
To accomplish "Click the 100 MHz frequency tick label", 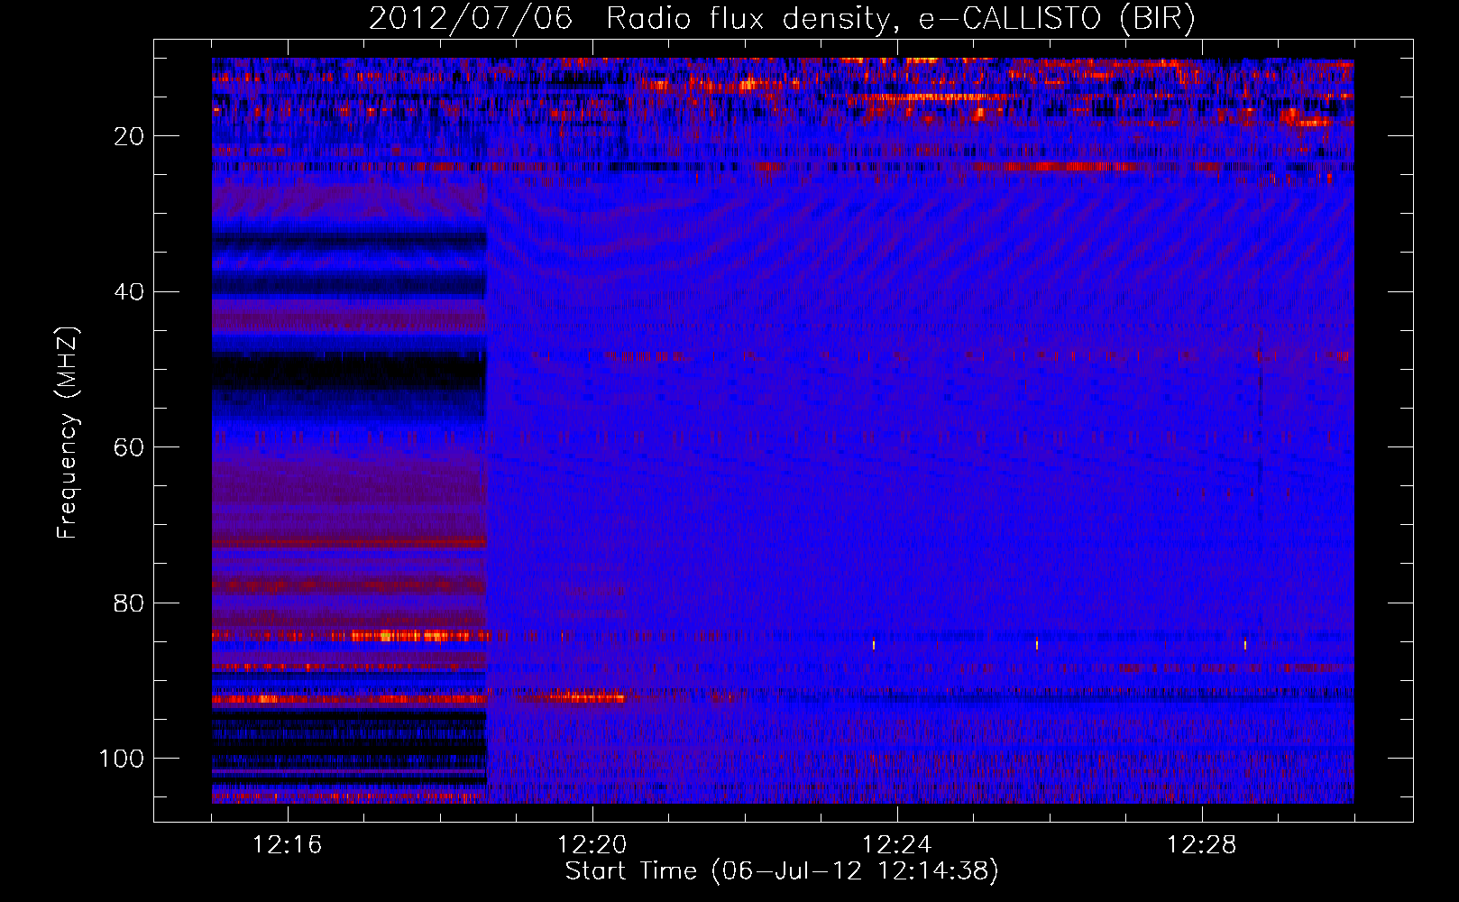I will tap(122, 759).
